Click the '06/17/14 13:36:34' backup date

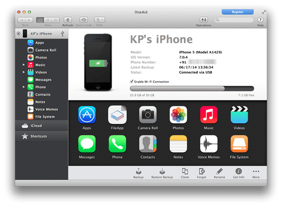pyautogui.click(x=196, y=67)
